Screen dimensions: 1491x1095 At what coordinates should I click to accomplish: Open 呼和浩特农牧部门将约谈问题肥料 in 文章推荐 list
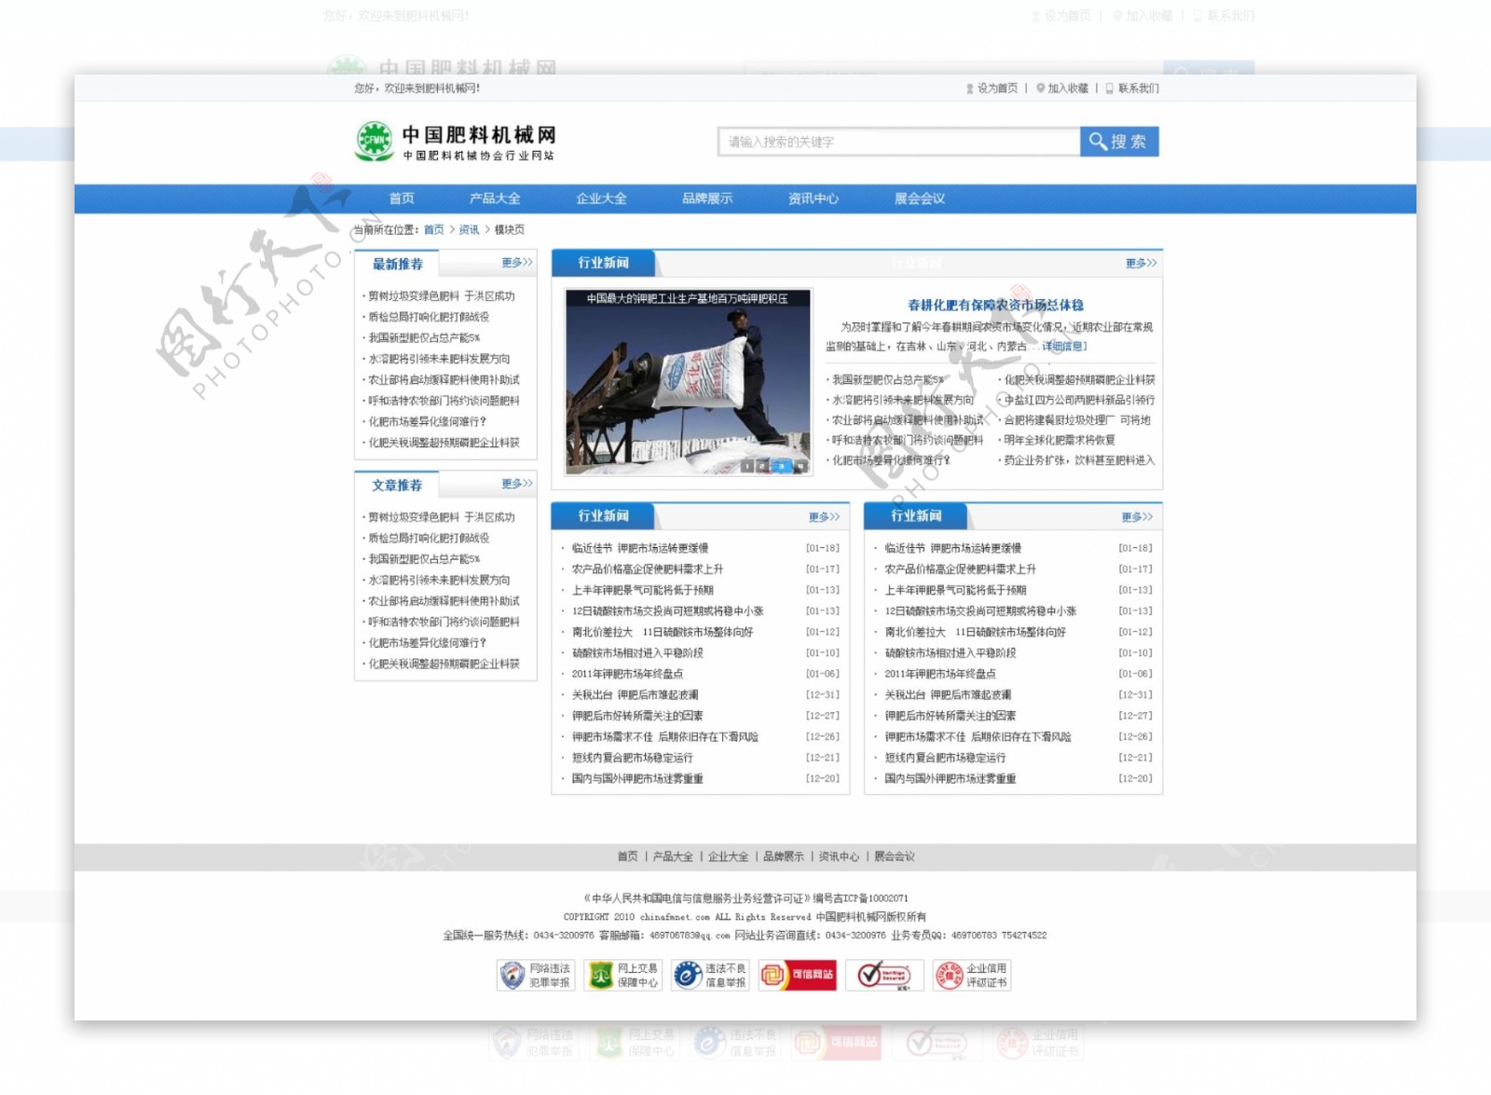[444, 623]
